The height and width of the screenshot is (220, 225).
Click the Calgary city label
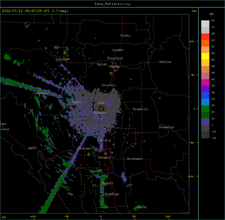tap(104, 158)
